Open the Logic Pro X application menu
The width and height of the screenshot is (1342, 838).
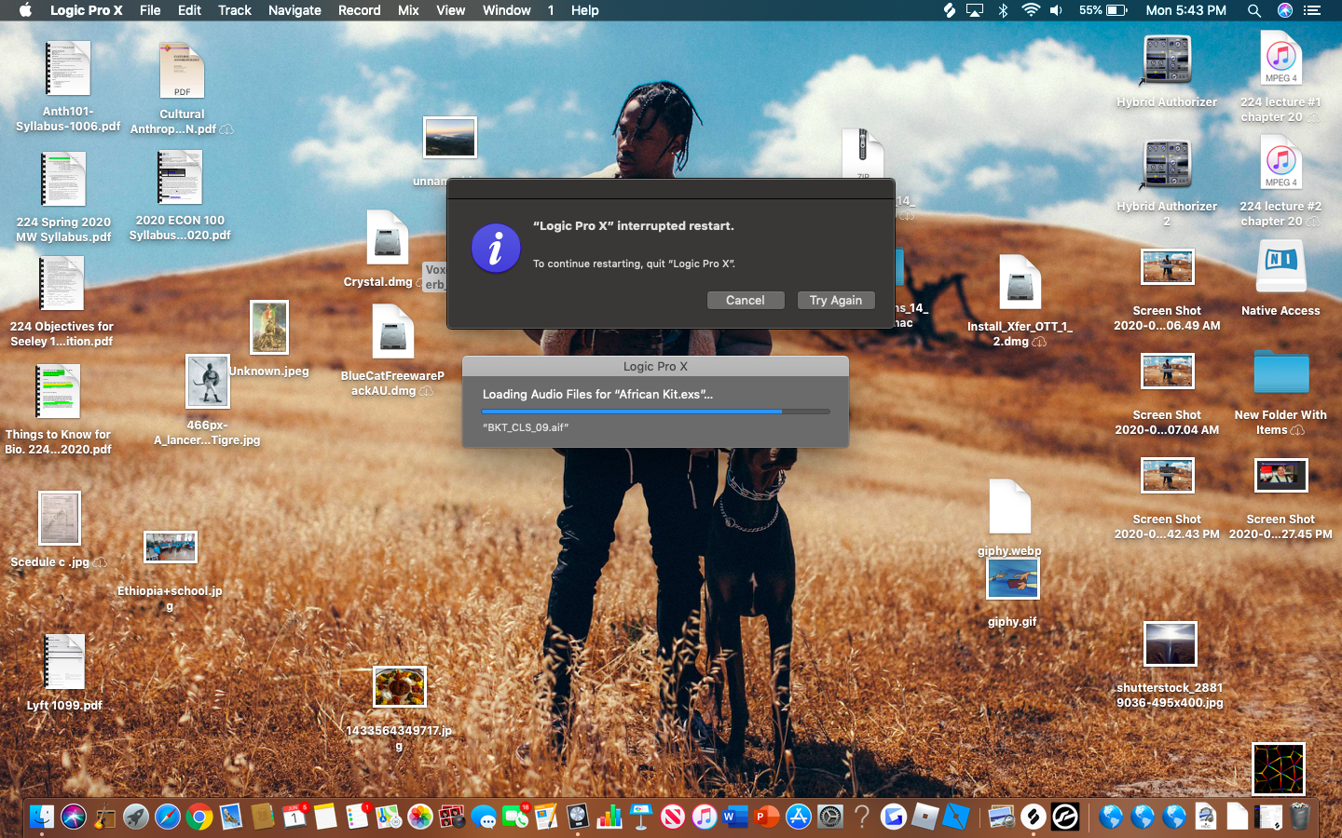point(86,10)
